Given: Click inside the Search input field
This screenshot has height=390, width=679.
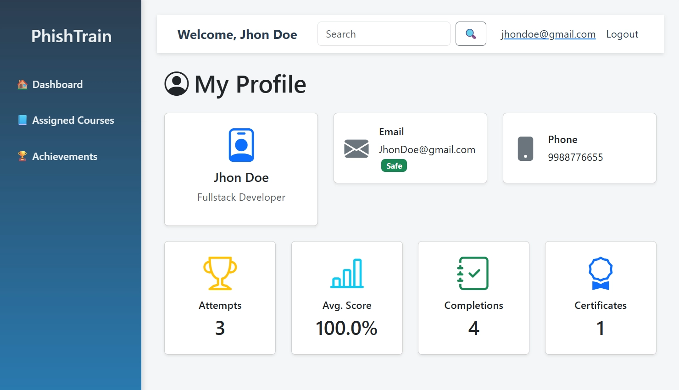Looking at the screenshot, I should 384,33.
